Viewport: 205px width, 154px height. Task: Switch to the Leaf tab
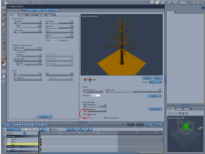(32, 15)
